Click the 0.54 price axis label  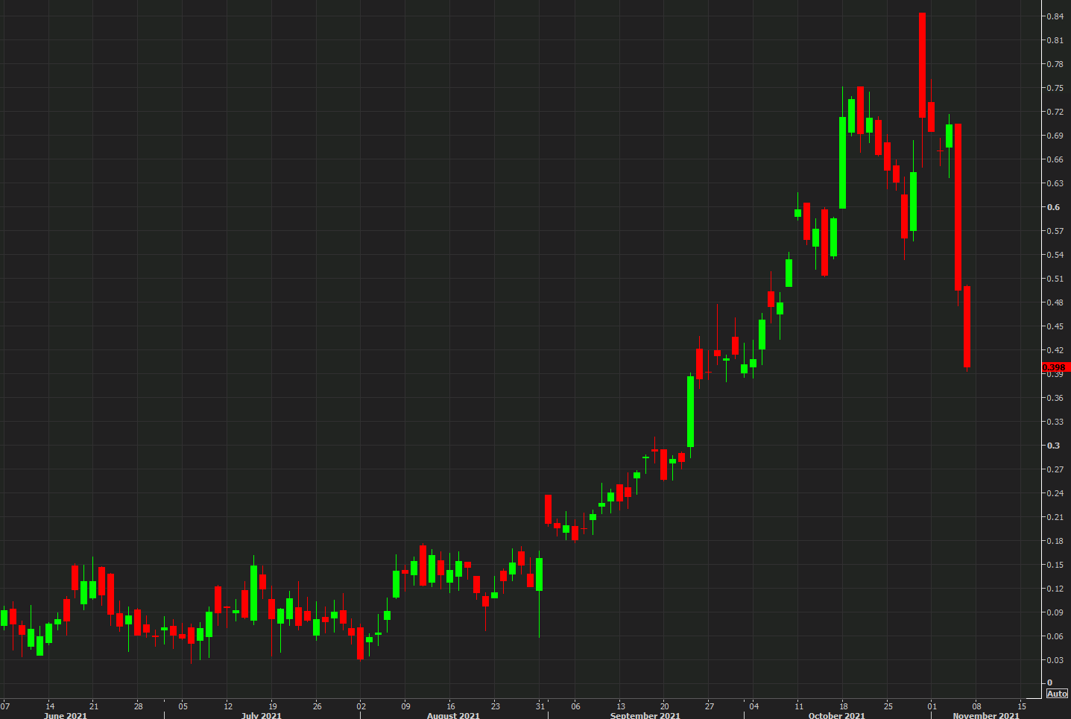pos(1055,255)
